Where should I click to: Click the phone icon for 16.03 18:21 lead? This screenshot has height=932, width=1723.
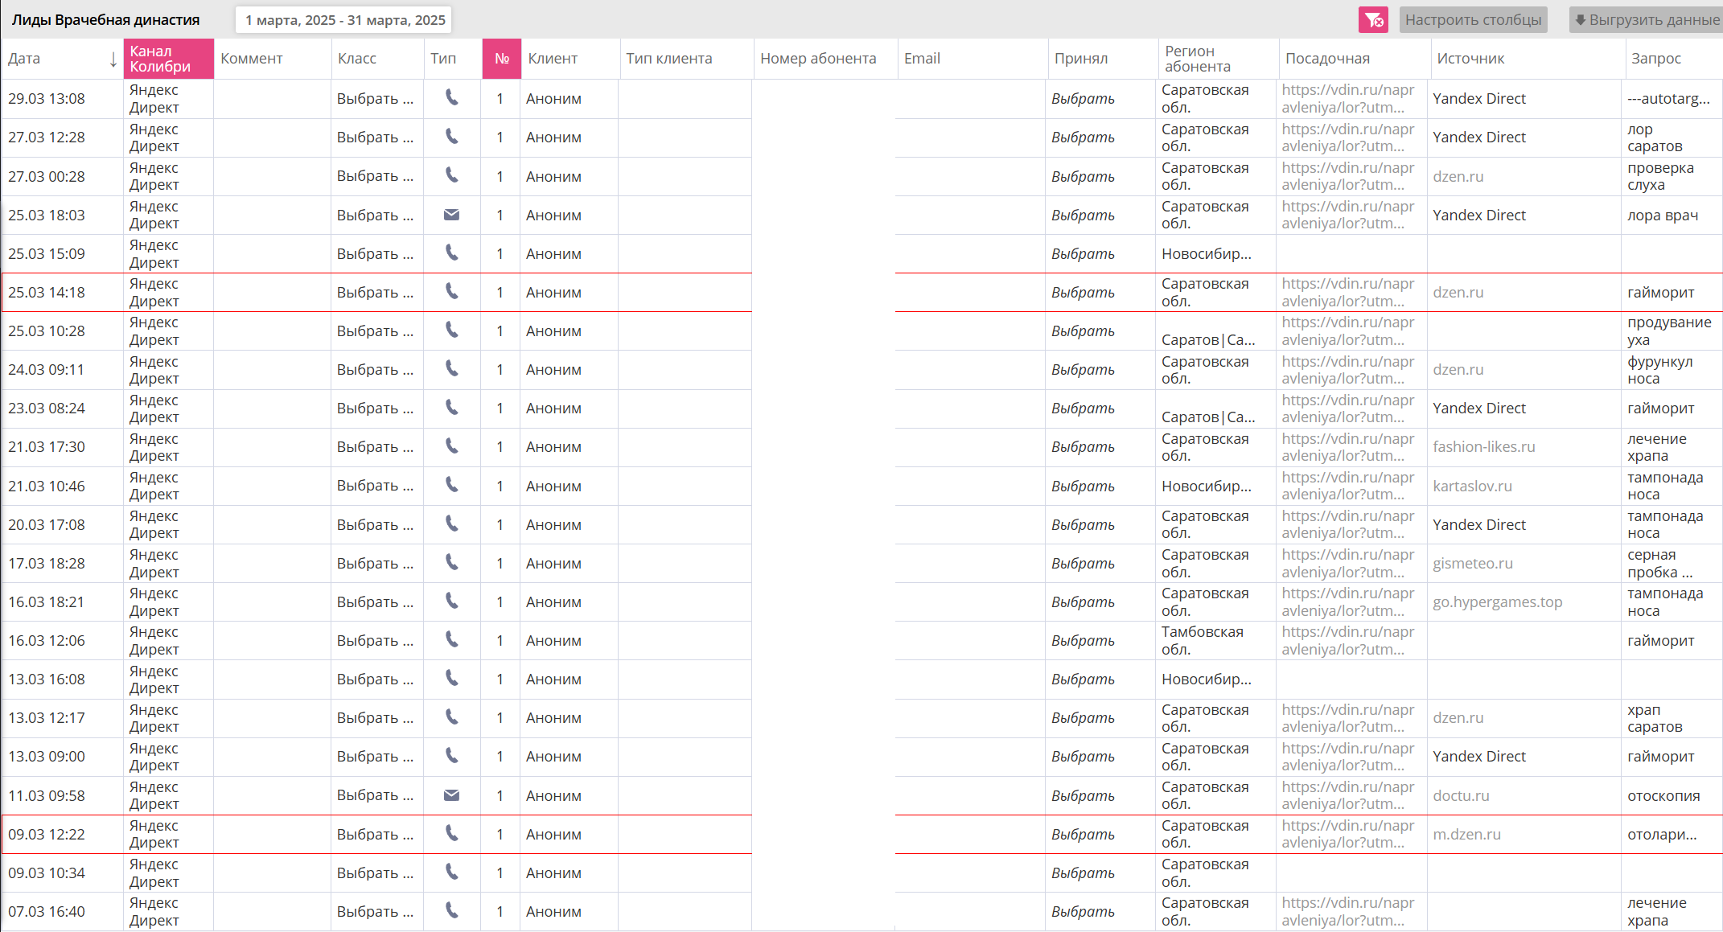pos(452,601)
